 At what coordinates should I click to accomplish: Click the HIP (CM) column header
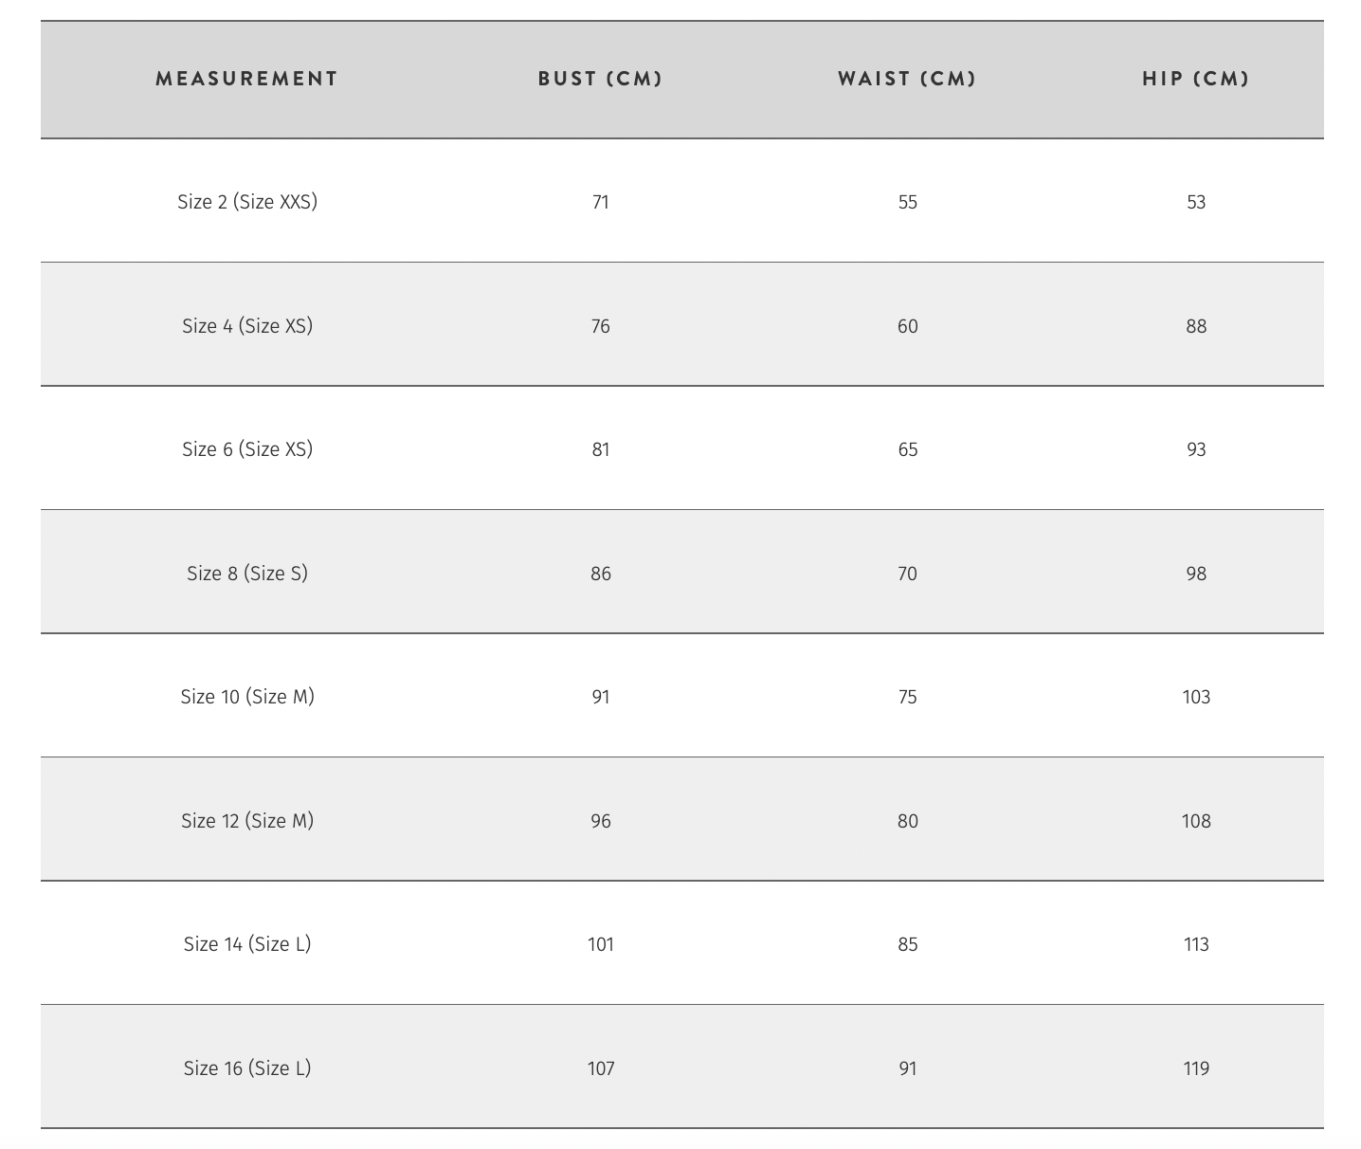[x=1195, y=79]
